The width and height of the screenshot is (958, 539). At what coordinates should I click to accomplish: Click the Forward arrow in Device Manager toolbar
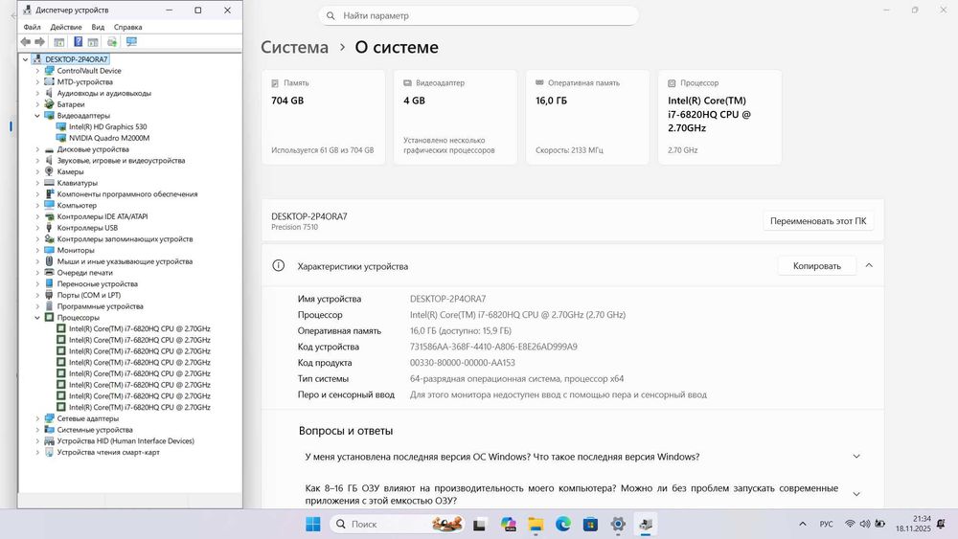pos(39,41)
